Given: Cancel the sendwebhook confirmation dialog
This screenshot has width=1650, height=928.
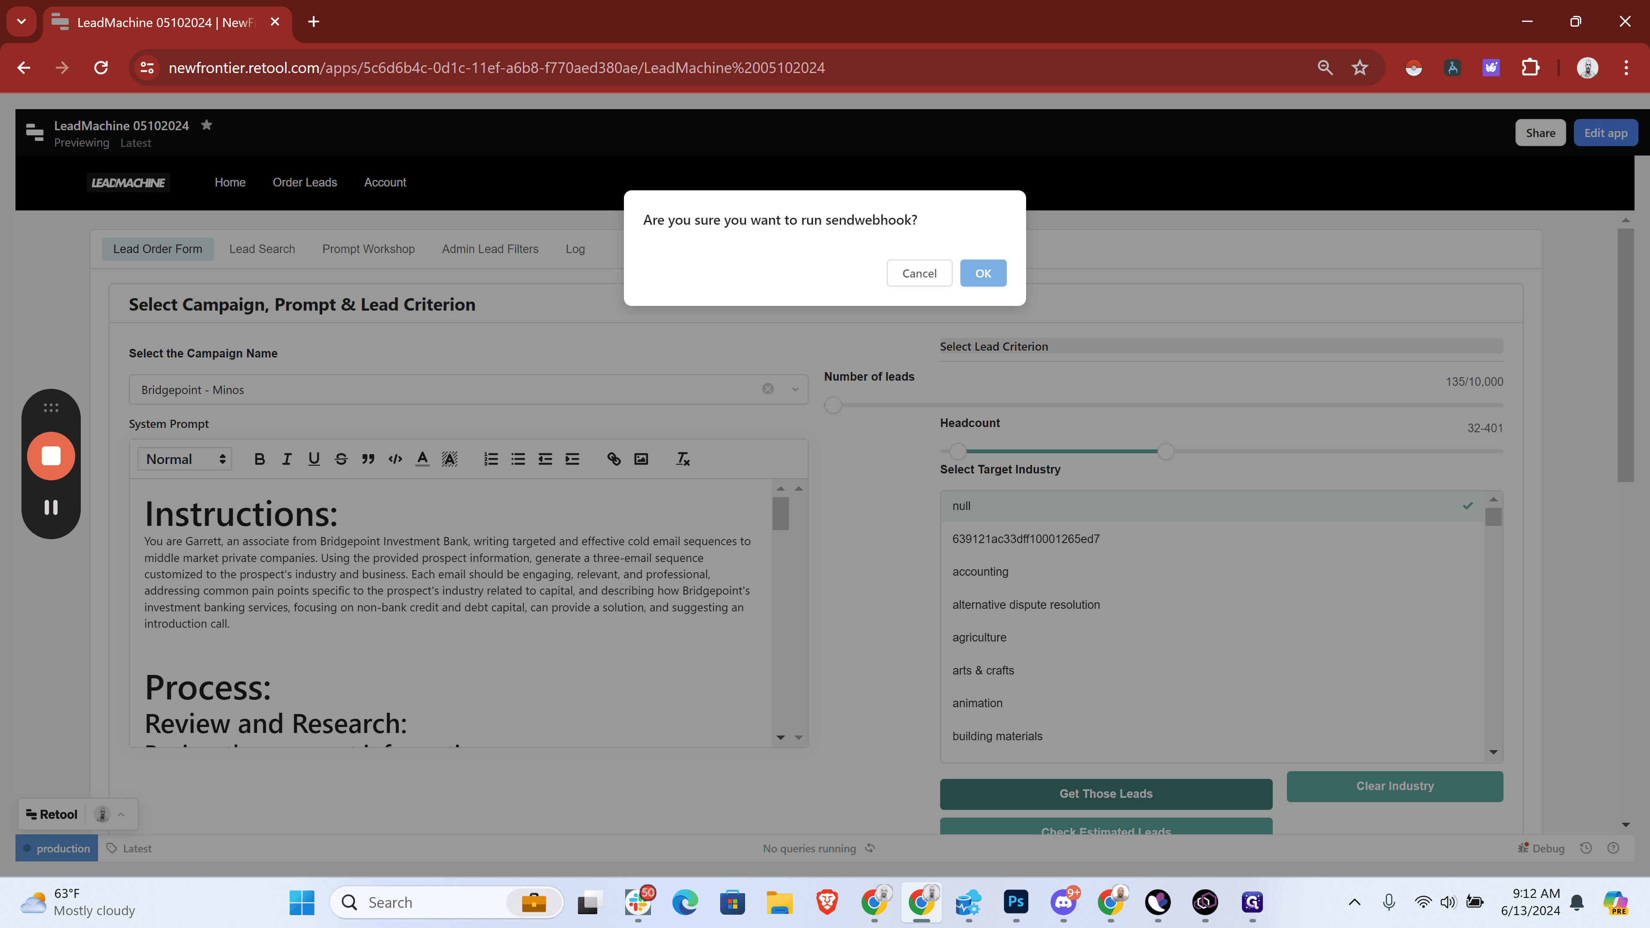Looking at the screenshot, I should (919, 273).
